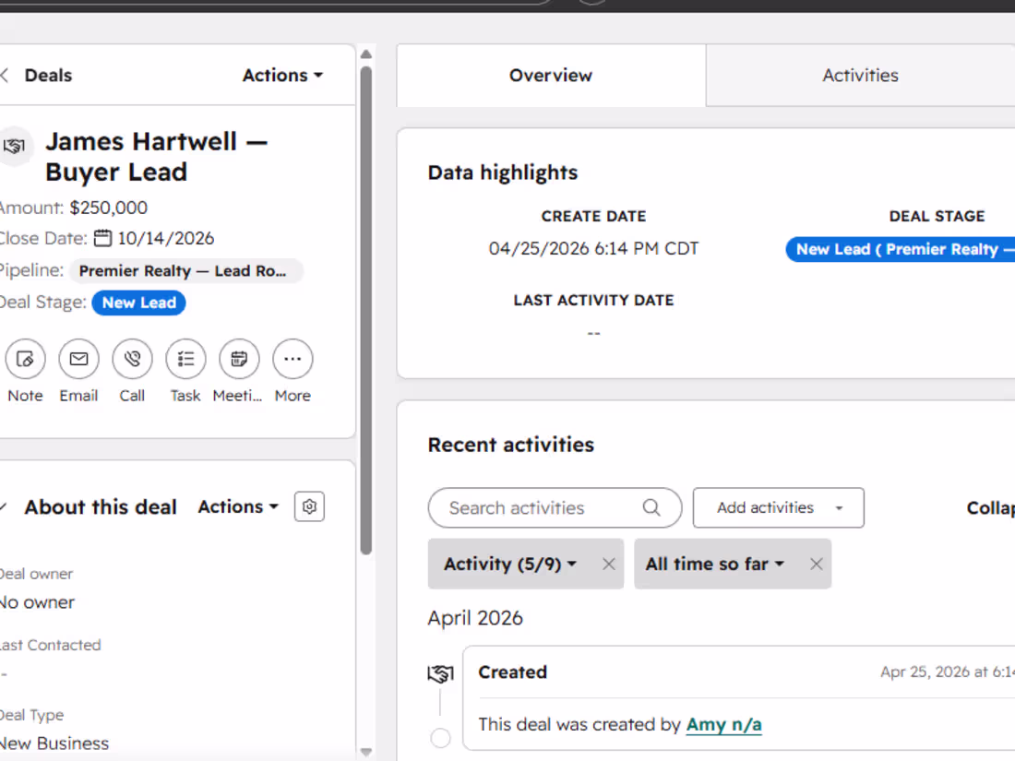This screenshot has width=1015, height=761.
Task: Open Close Date calendar picker
Action: 102,238
